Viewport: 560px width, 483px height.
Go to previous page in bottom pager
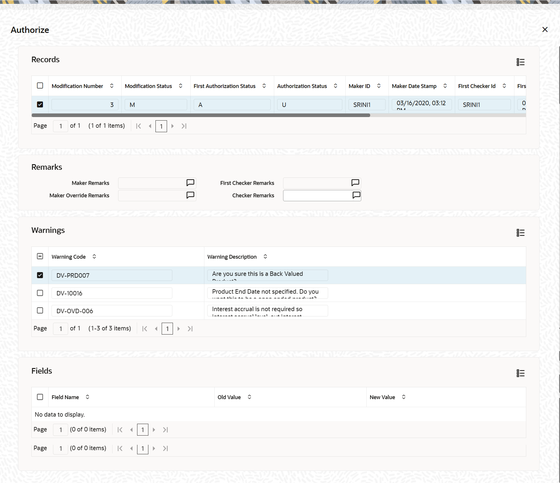click(x=132, y=448)
